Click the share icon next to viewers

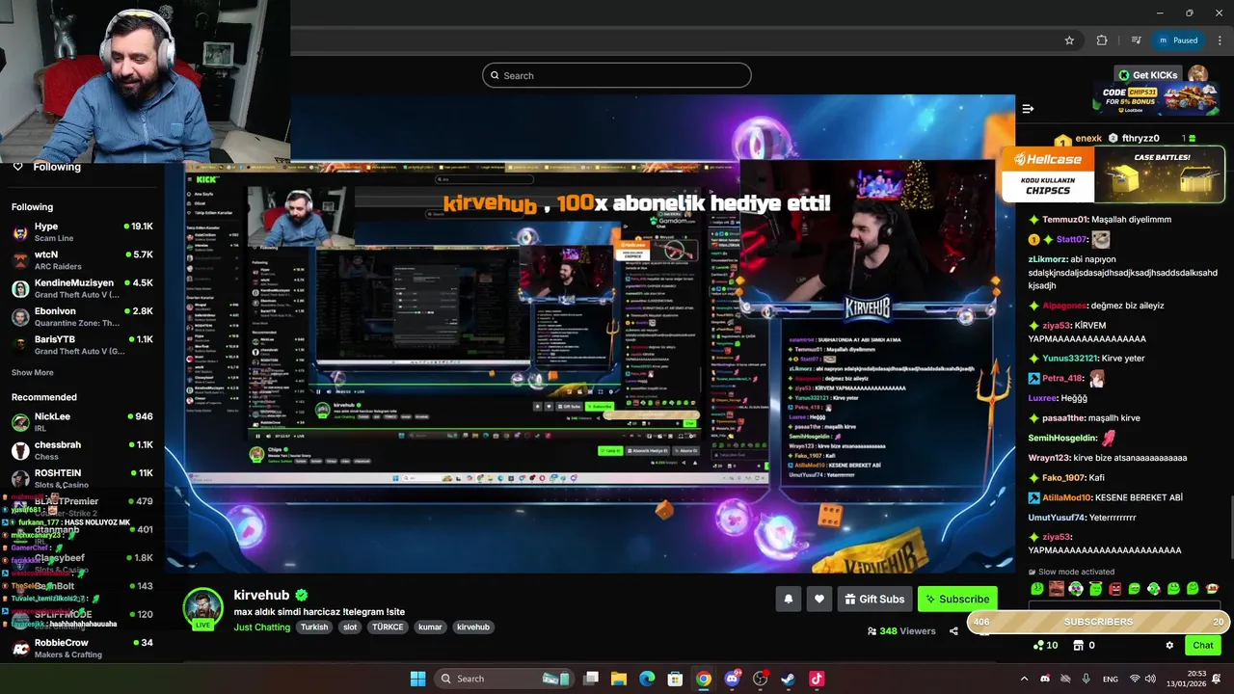953,631
